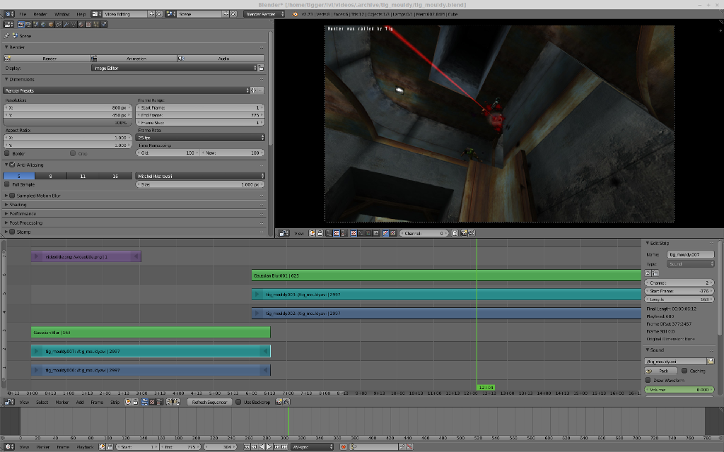
Task: Open the Blender Render engine dropdown
Action: pyautogui.click(x=264, y=14)
